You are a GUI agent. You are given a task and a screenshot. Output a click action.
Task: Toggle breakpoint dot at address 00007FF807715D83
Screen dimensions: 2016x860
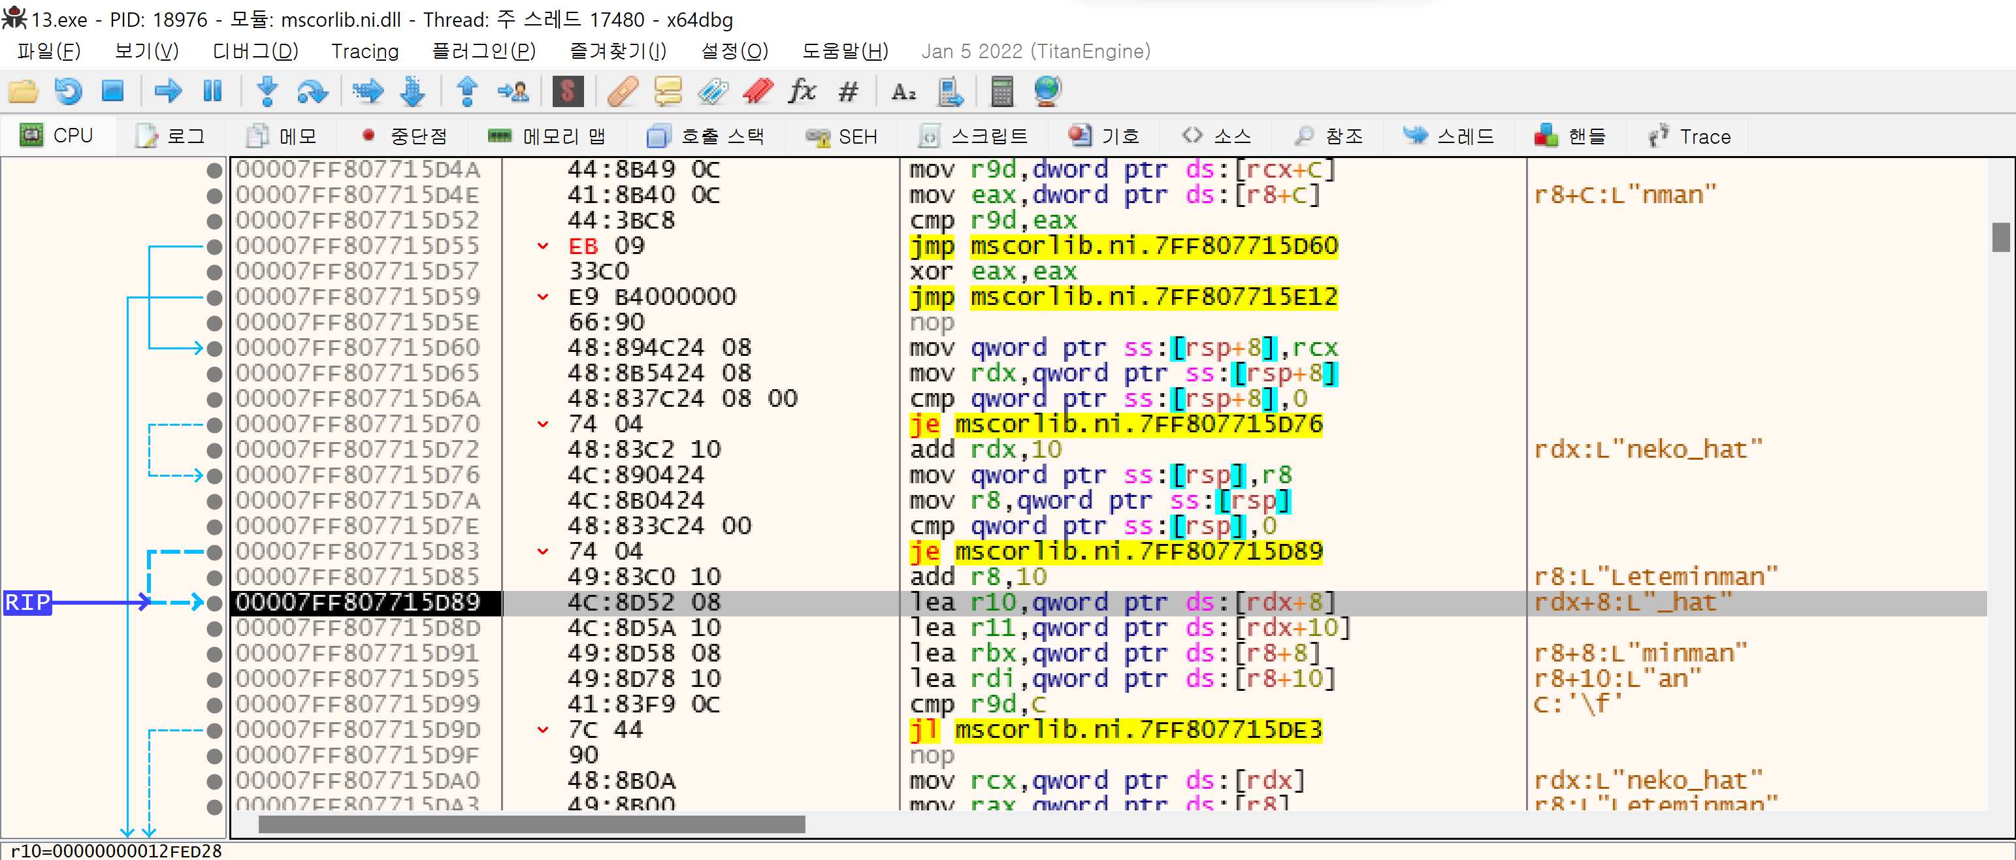(x=214, y=552)
